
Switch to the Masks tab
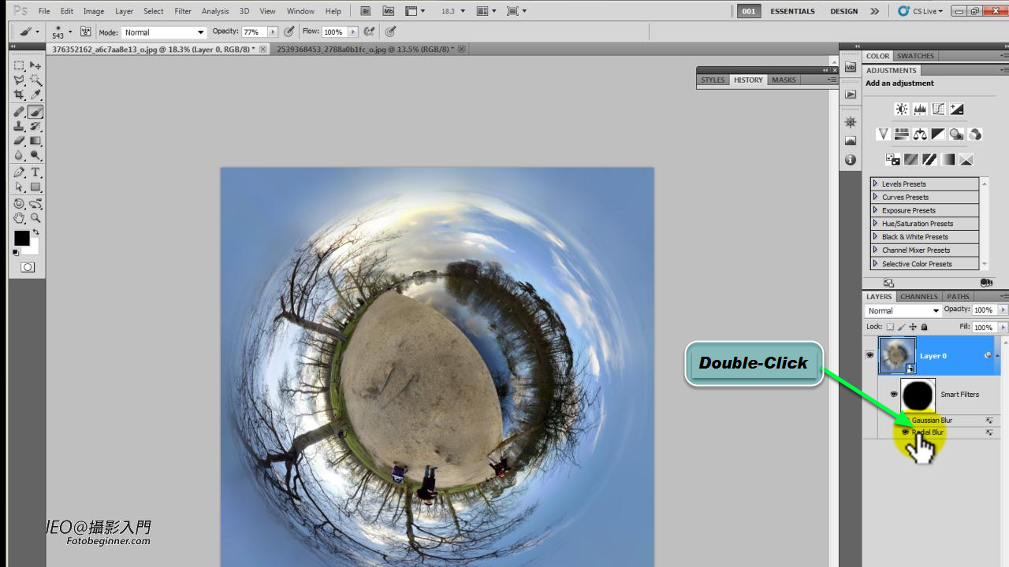pyautogui.click(x=784, y=80)
